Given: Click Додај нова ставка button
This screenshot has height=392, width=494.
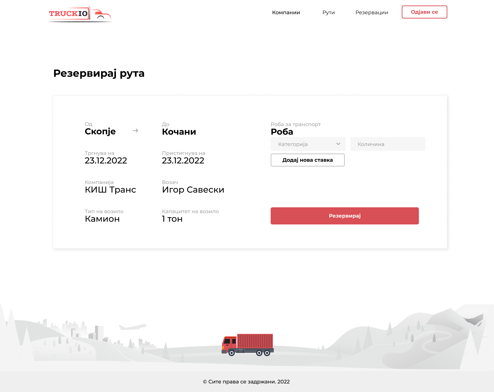Looking at the screenshot, I should (307, 160).
